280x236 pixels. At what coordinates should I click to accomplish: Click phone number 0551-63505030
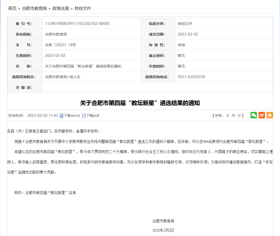point(191,77)
